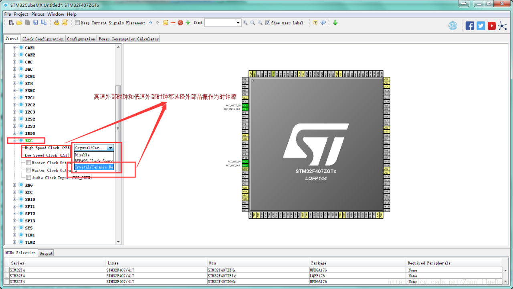Click the pins/signals options scroll icon
Image resolution: width=513 pixels, height=289 pixels.
(x=165, y=23)
